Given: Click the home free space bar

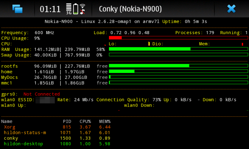Looking at the screenshot, I should click(178, 71).
